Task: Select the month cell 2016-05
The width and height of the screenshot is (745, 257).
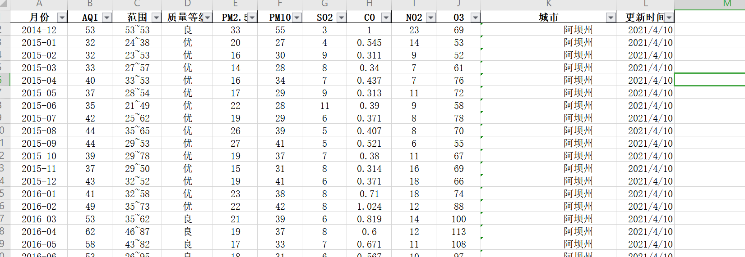Action: click(x=39, y=244)
